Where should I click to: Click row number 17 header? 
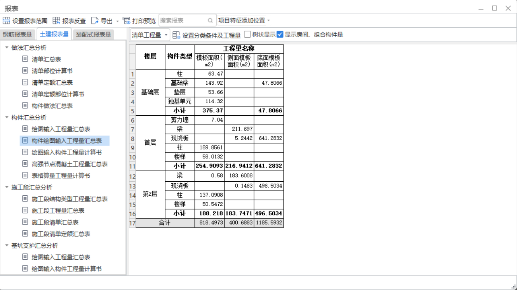[x=132, y=223]
